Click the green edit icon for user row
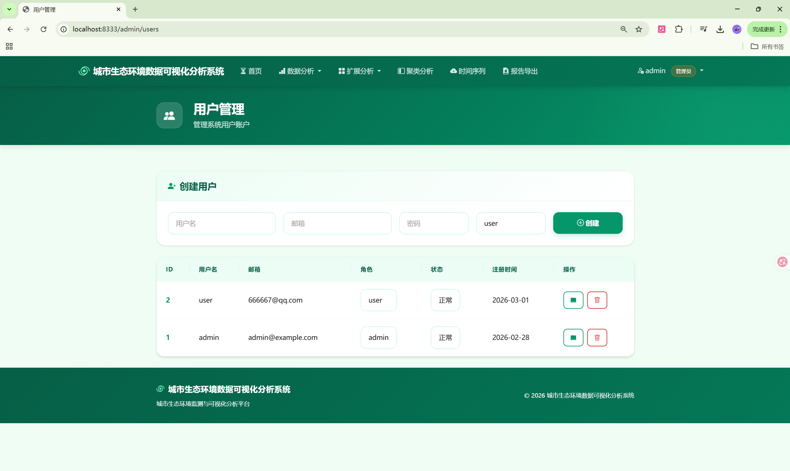 573,300
